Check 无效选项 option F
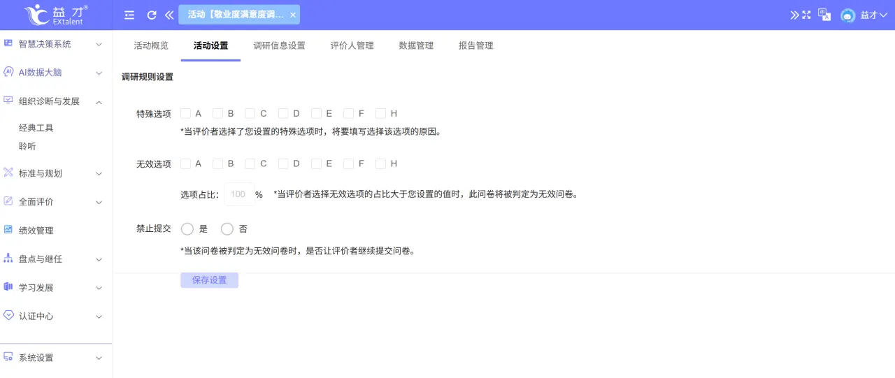Viewport: 895px width, 378px height. pos(348,163)
